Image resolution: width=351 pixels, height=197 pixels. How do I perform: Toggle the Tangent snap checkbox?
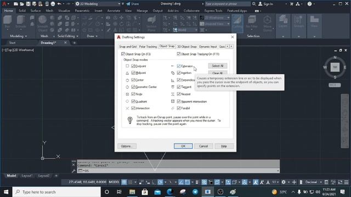click(x=179, y=86)
